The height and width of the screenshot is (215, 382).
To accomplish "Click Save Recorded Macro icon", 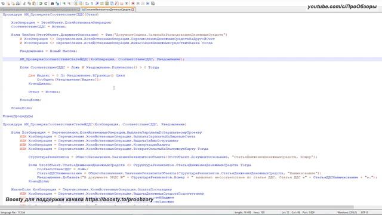I will pos(153,4).
